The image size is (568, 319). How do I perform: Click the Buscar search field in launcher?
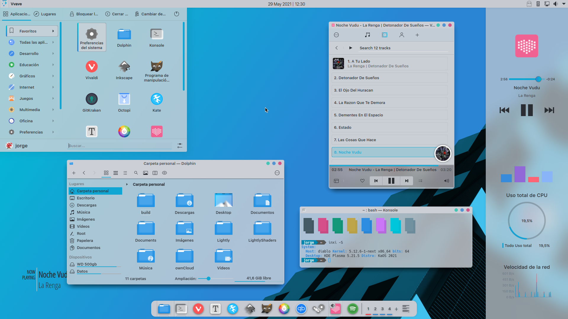pyautogui.click(x=120, y=146)
